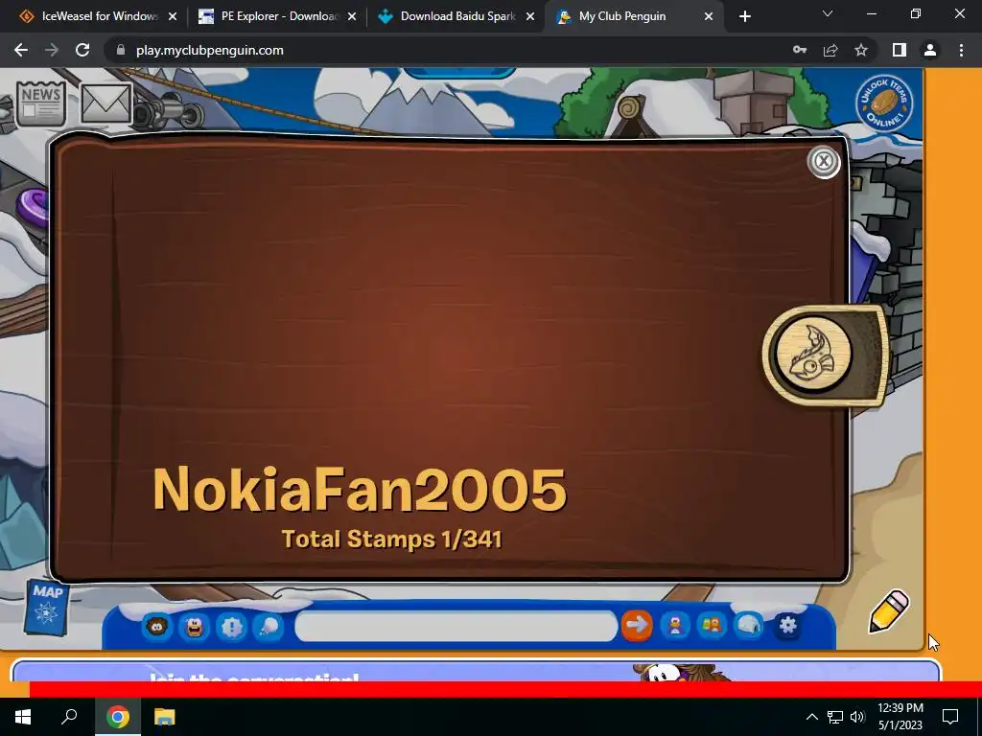Image resolution: width=982 pixels, height=736 pixels.
Task: Switch to Download Baidu Spark tab
Action: pos(456,16)
